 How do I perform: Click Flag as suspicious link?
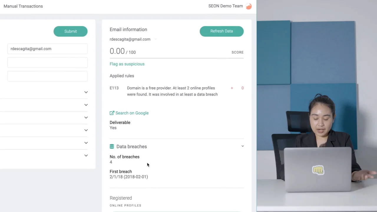click(127, 64)
